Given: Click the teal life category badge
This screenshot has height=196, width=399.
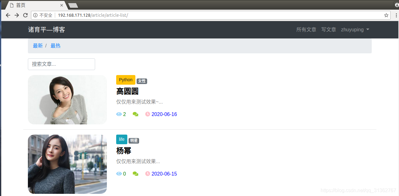Looking at the screenshot, I should 122,139.
